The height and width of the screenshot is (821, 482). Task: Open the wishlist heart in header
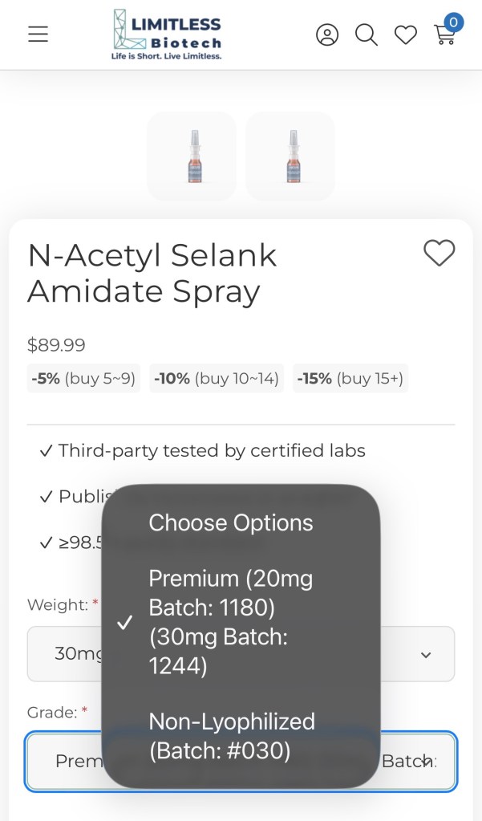406,35
